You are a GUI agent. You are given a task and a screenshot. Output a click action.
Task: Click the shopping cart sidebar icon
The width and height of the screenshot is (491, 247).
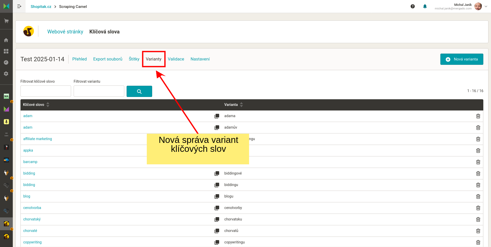click(x=6, y=21)
